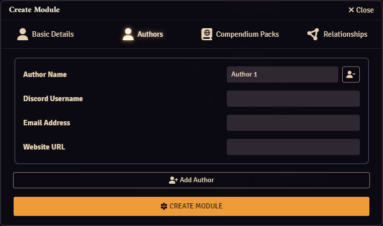Click the Authors tab person icon
This screenshot has height=226, width=383.
pos(128,34)
